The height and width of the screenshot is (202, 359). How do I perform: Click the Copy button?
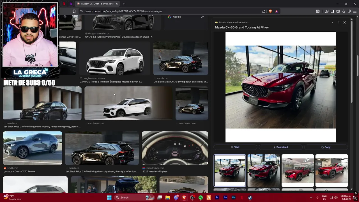click(326, 147)
